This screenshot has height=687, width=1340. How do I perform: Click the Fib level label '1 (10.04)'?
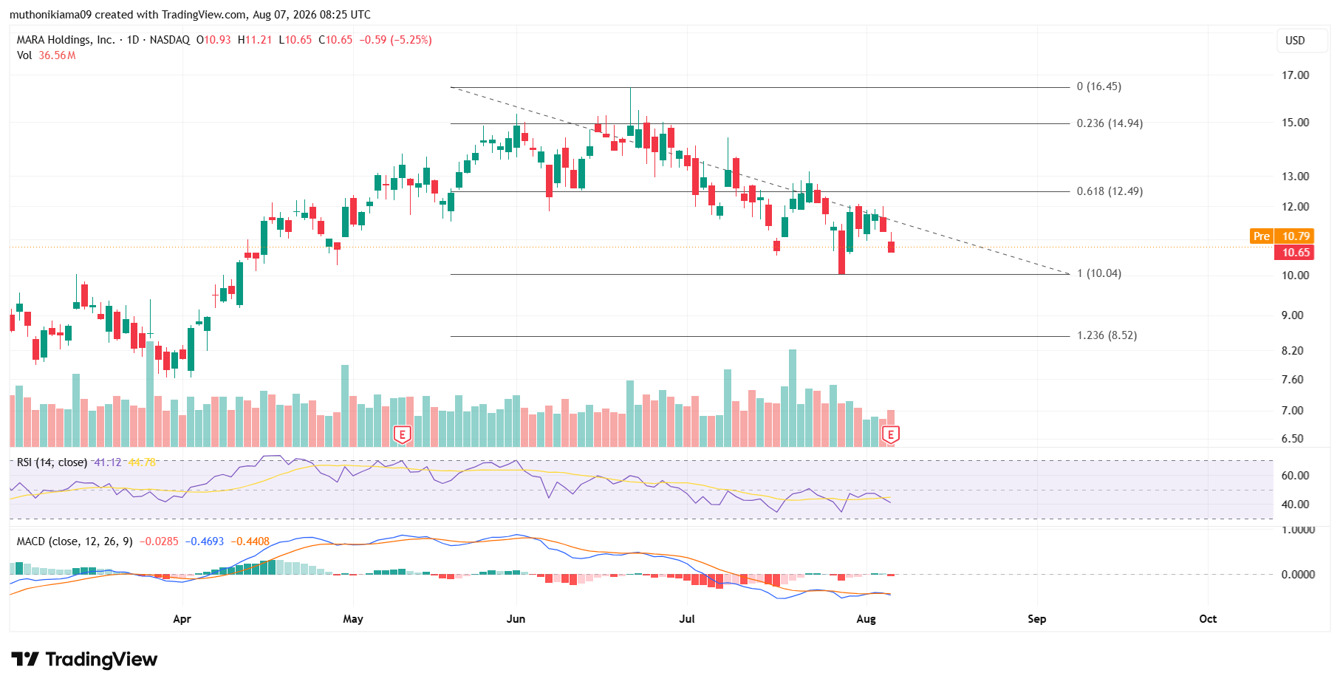1098,273
